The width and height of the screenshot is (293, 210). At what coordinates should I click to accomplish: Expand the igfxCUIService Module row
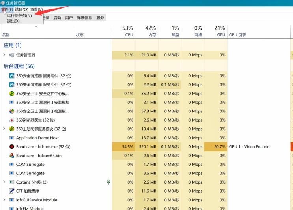pyautogui.click(x=4, y=199)
